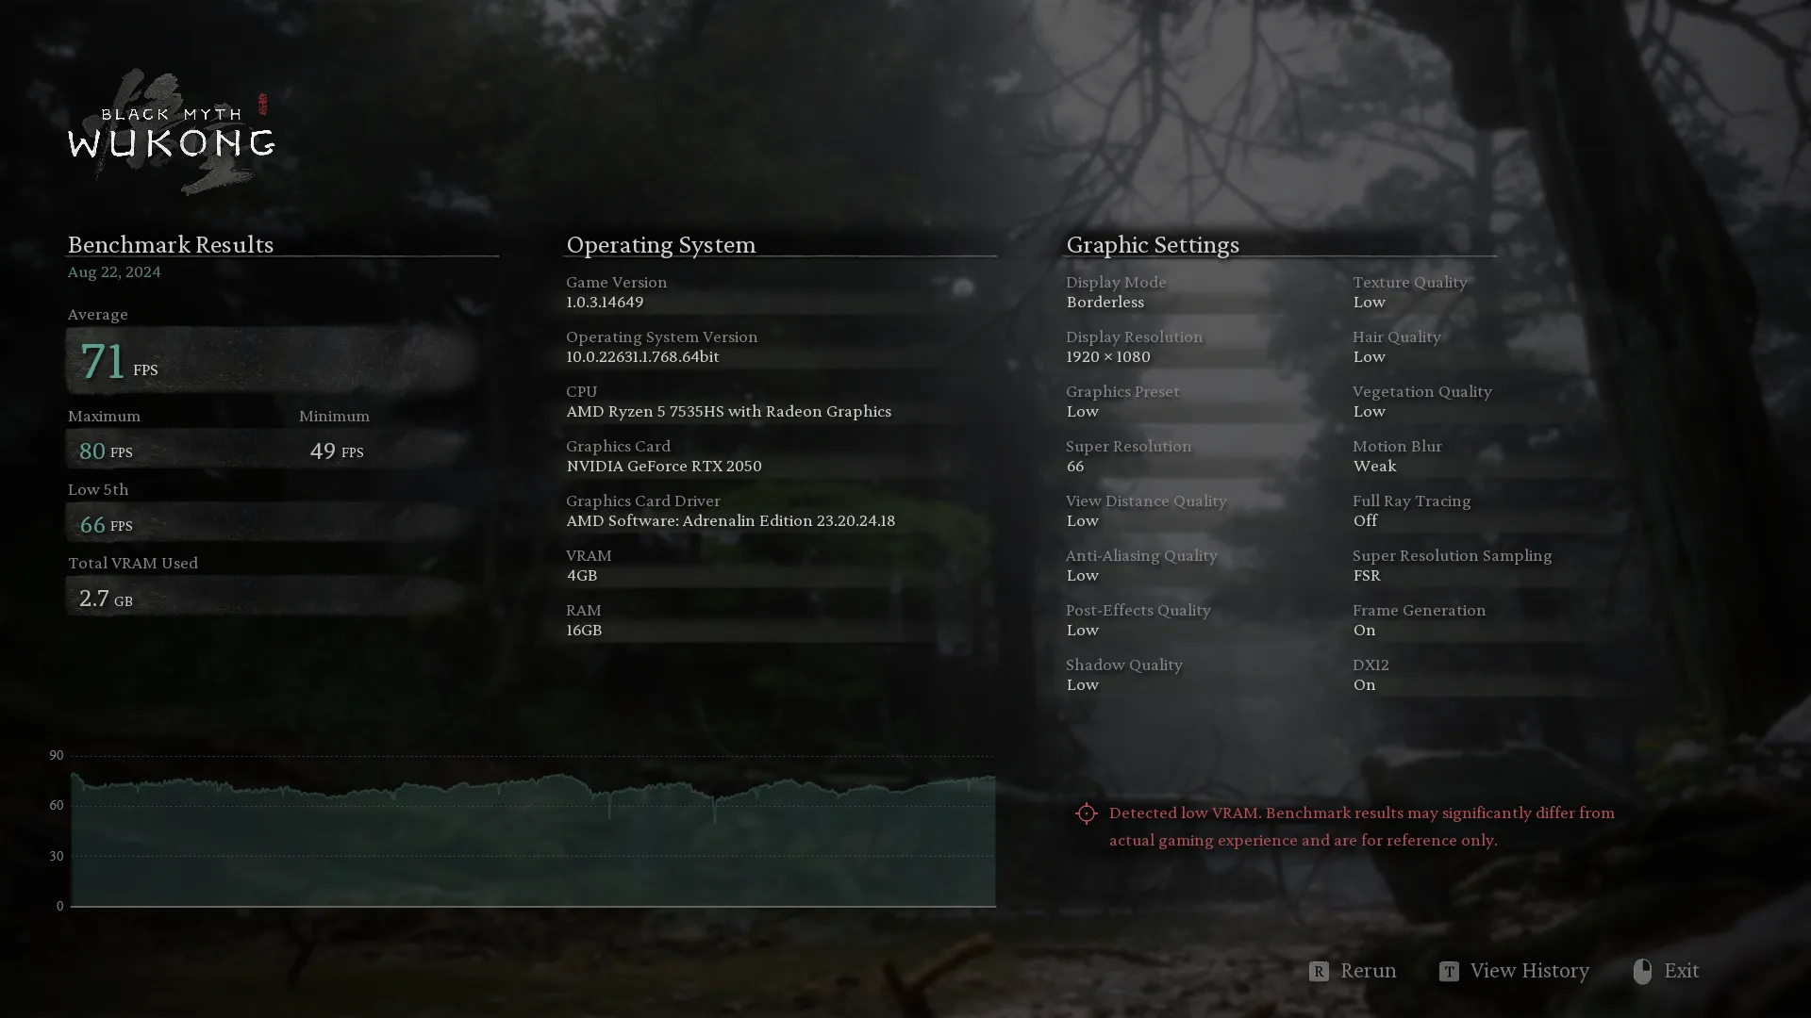The height and width of the screenshot is (1018, 1811).
Task: Expand Super Resolution 66 value dropdown
Action: pyautogui.click(x=1074, y=467)
